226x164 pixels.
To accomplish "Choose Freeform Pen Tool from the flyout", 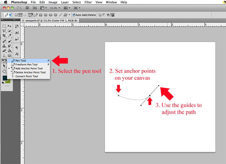I will [x=28, y=65].
